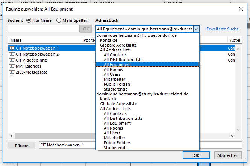250x166 pixels.
Task: Select the row text CIT Videospinne
Action: coord(32,60)
